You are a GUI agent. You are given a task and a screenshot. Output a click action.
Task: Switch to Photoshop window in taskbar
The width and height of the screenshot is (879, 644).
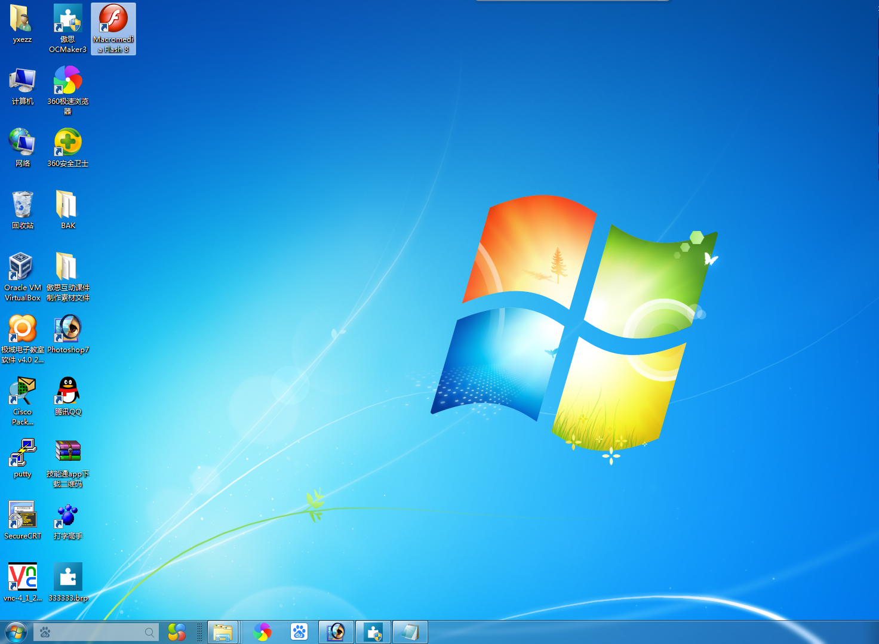(x=336, y=632)
